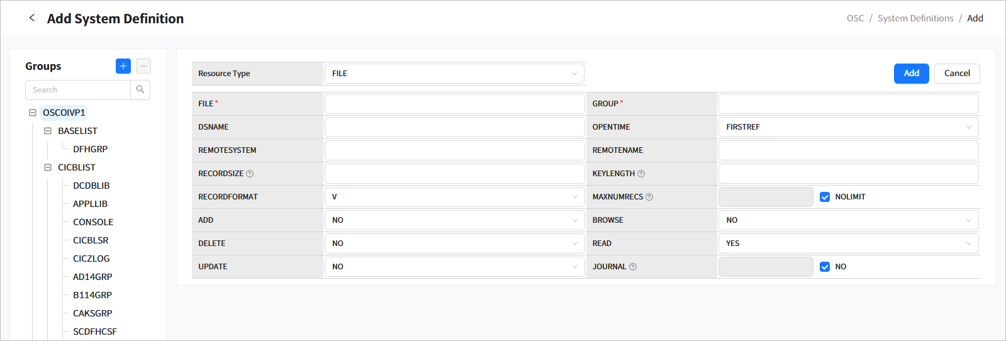1006x341 pixels.
Task: Click the JOURNAL help icon
Action: pyautogui.click(x=633, y=267)
